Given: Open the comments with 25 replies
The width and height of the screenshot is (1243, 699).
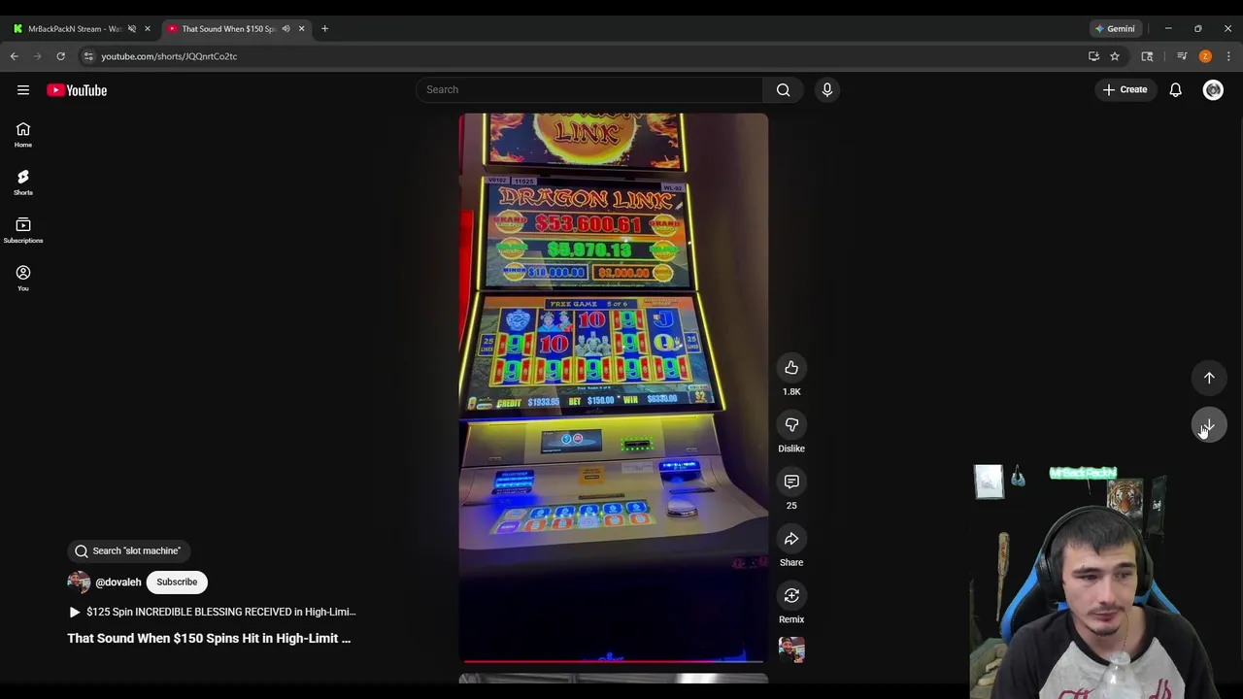Looking at the screenshot, I should point(791,483).
